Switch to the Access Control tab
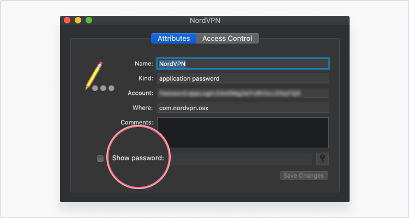Viewport: 409px width, 218px height. (227, 38)
